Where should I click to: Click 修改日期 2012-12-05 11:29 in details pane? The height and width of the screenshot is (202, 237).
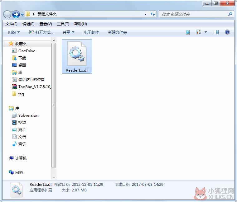[79, 185]
